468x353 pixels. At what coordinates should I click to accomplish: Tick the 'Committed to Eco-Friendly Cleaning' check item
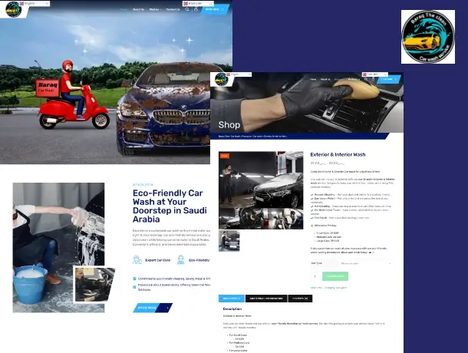pyautogui.click(x=134, y=279)
